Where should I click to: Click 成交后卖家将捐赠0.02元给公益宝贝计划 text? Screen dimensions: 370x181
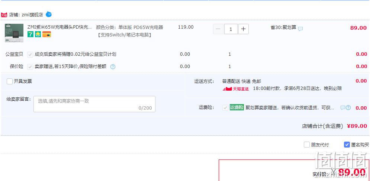click(x=75, y=54)
